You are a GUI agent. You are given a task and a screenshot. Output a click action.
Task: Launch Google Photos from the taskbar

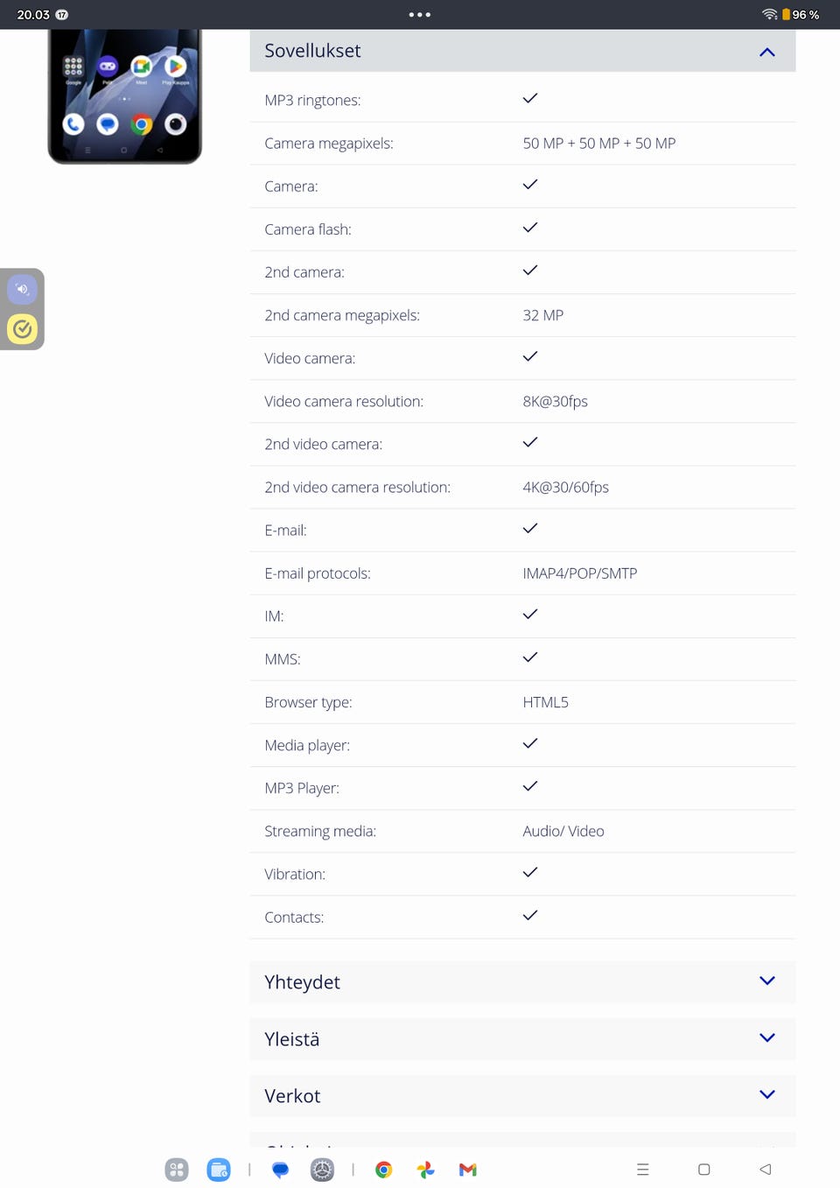tap(425, 1170)
